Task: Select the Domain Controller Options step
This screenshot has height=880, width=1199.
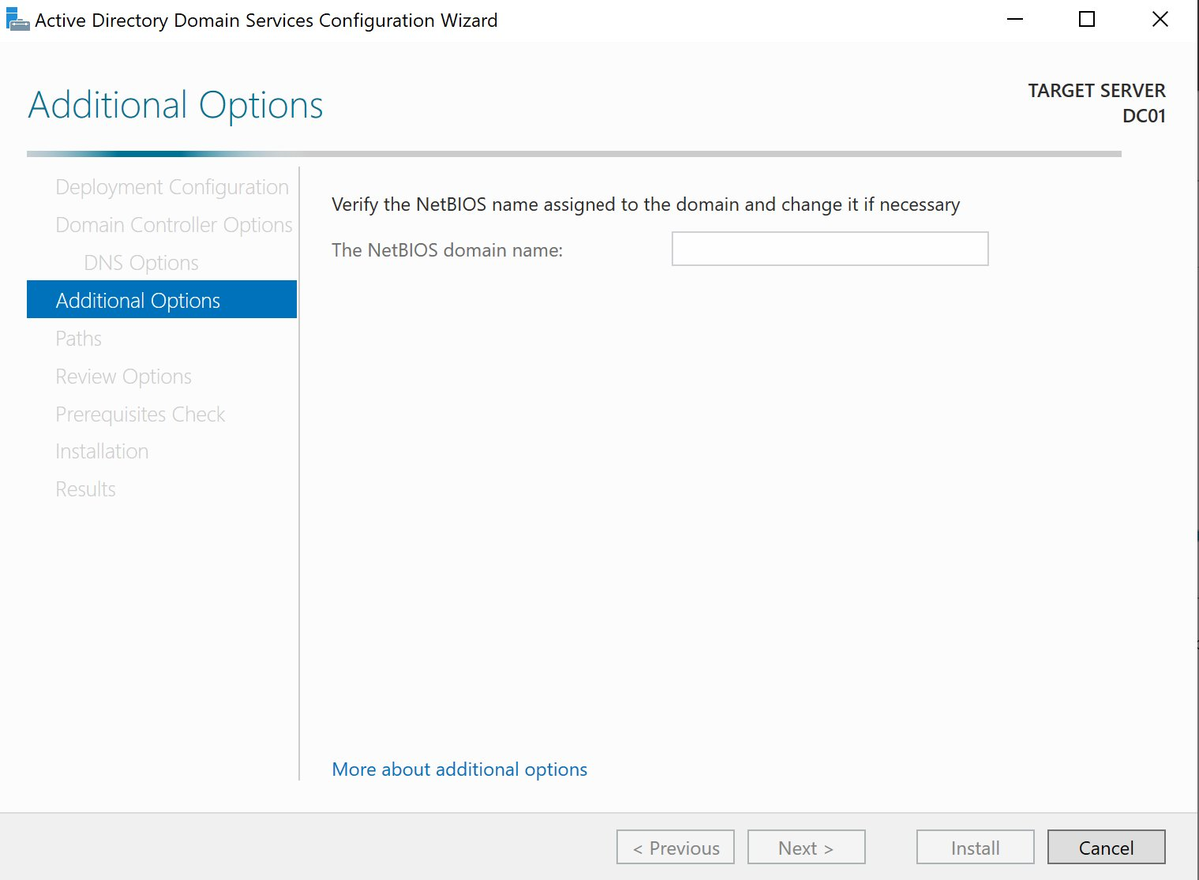Action: (x=173, y=224)
